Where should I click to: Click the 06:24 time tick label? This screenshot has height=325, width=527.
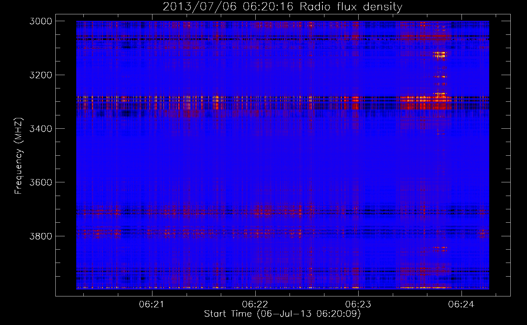461,305
